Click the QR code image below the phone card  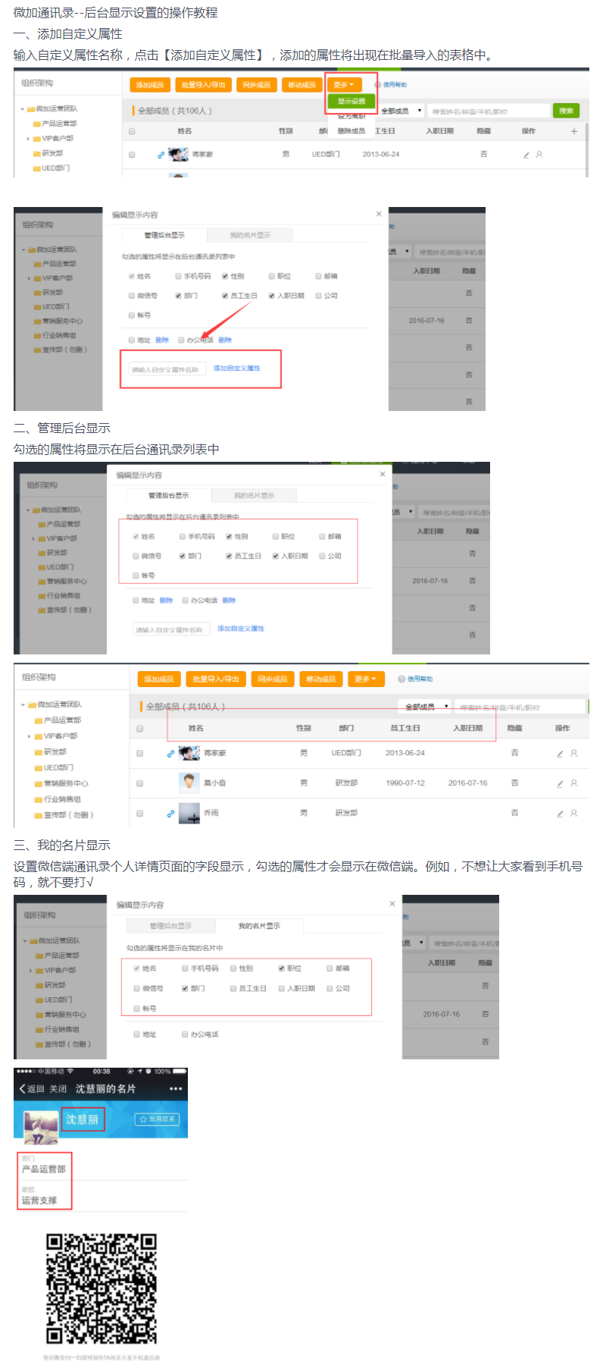(x=102, y=1289)
